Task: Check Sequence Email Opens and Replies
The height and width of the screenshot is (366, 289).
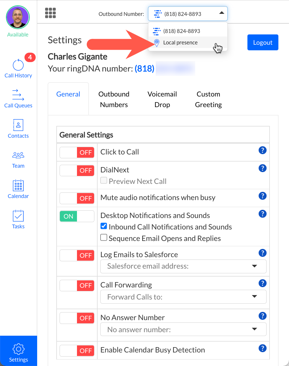Action: (104, 237)
